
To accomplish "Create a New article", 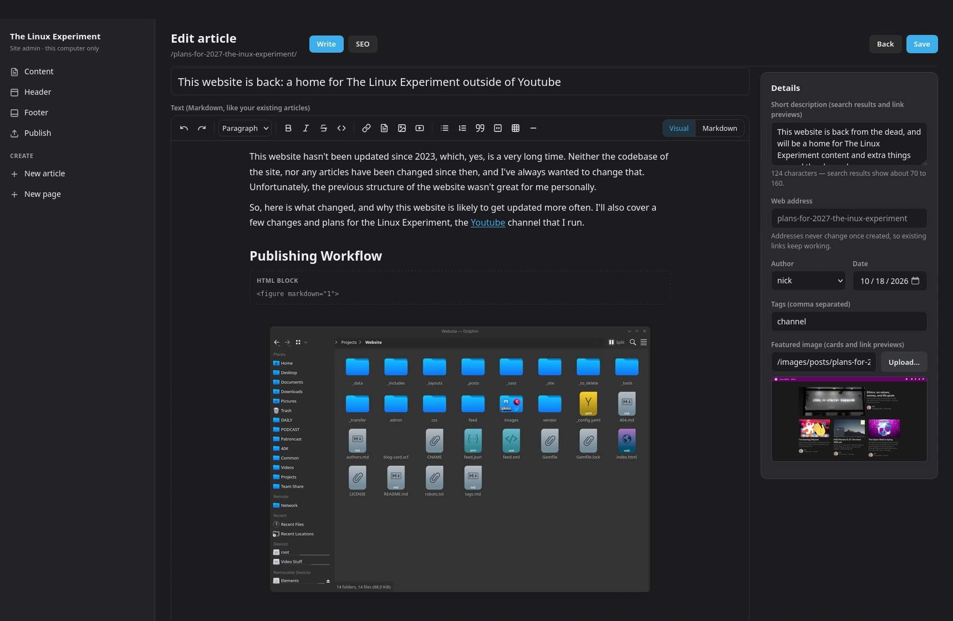I will point(78,174).
